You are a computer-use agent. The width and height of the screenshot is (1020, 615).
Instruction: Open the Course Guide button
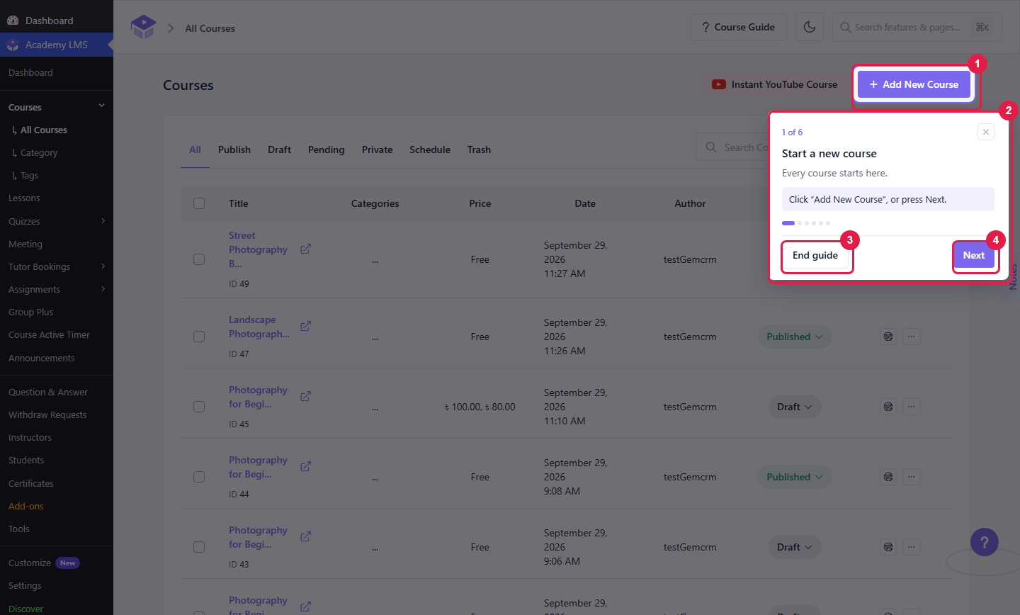click(x=738, y=27)
